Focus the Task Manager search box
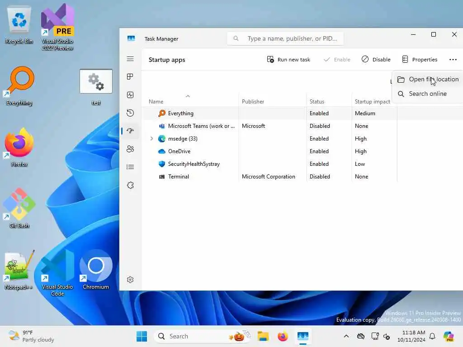Image resolution: width=463 pixels, height=347 pixels. (285, 39)
